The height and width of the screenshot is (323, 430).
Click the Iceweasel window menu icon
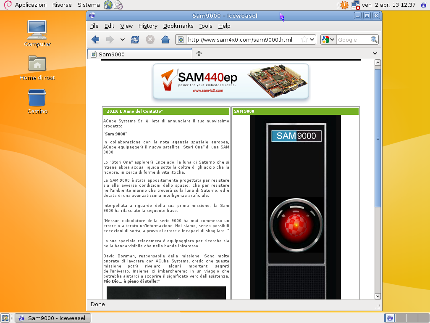click(x=92, y=16)
